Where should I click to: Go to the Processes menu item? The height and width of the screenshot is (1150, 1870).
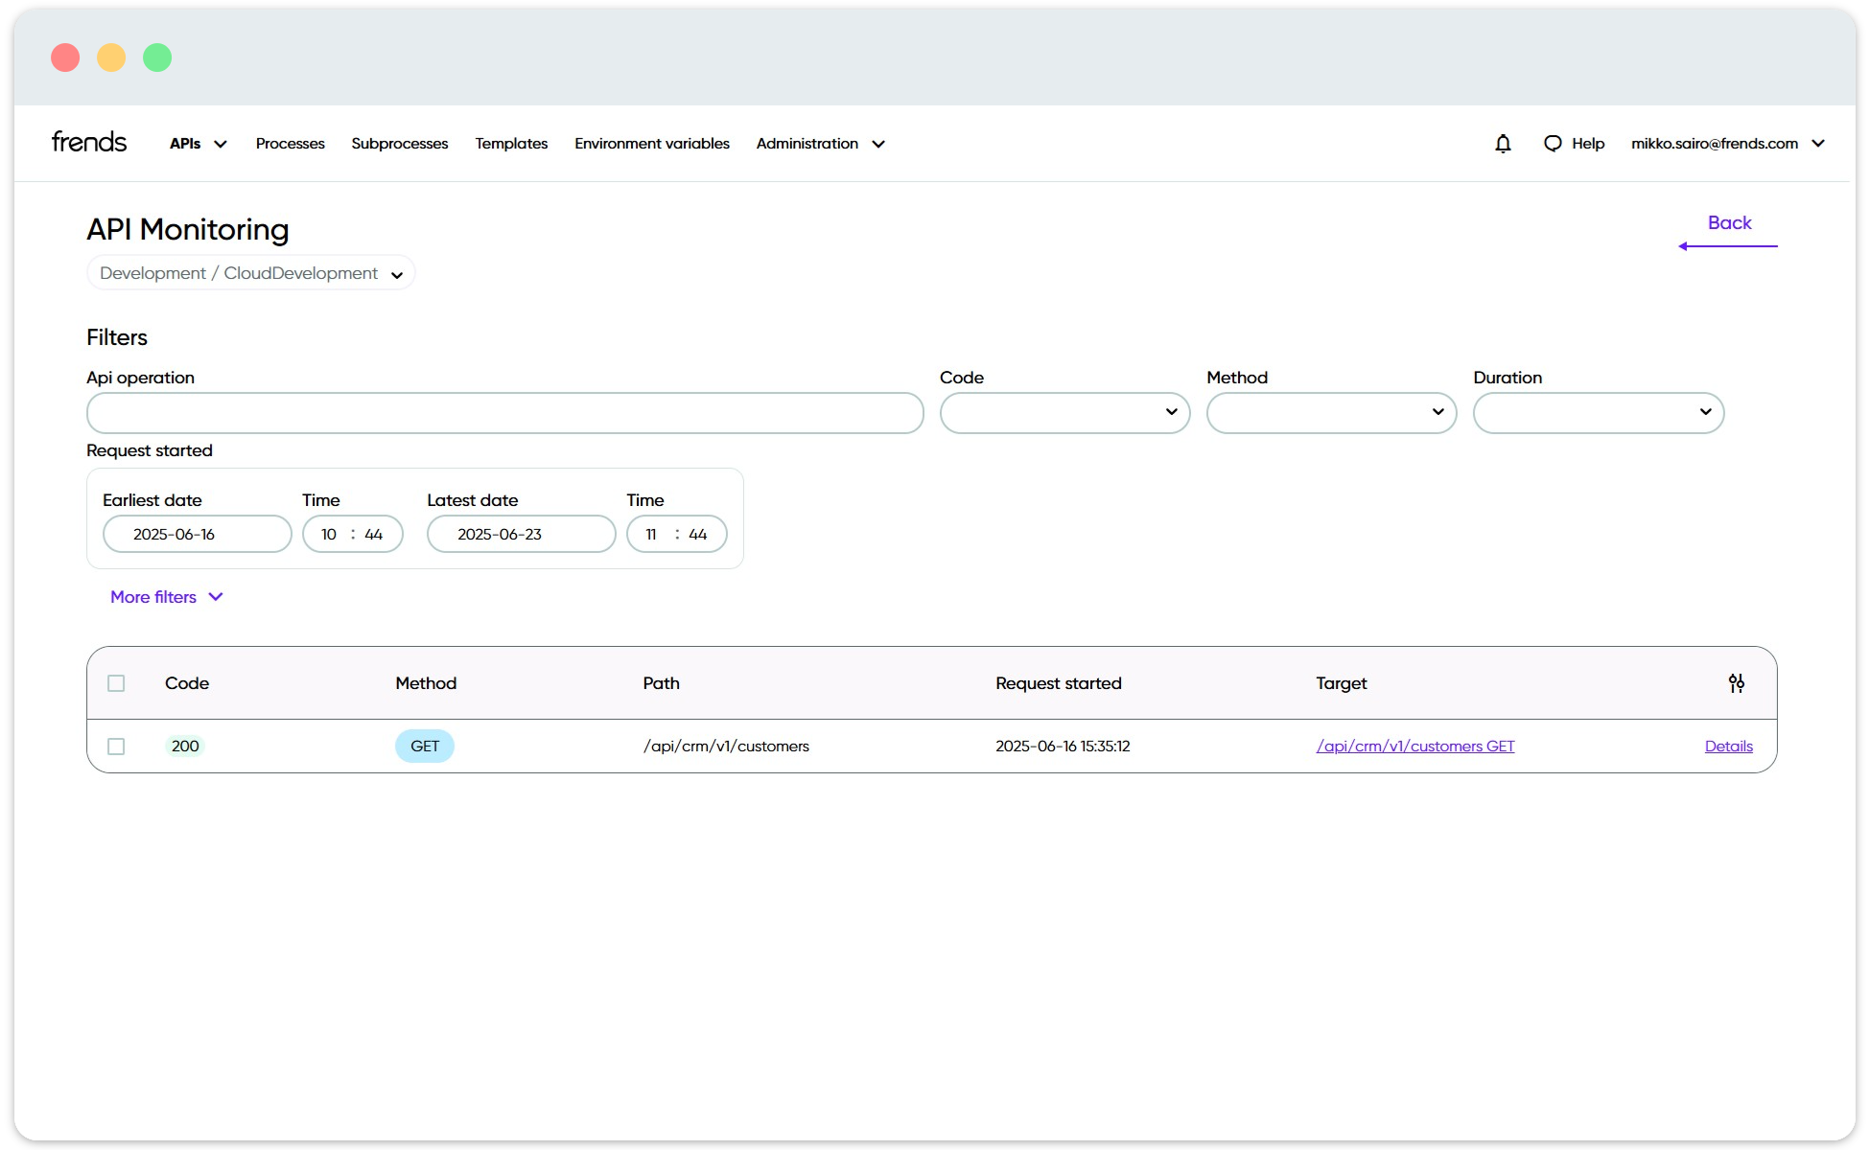click(x=290, y=144)
